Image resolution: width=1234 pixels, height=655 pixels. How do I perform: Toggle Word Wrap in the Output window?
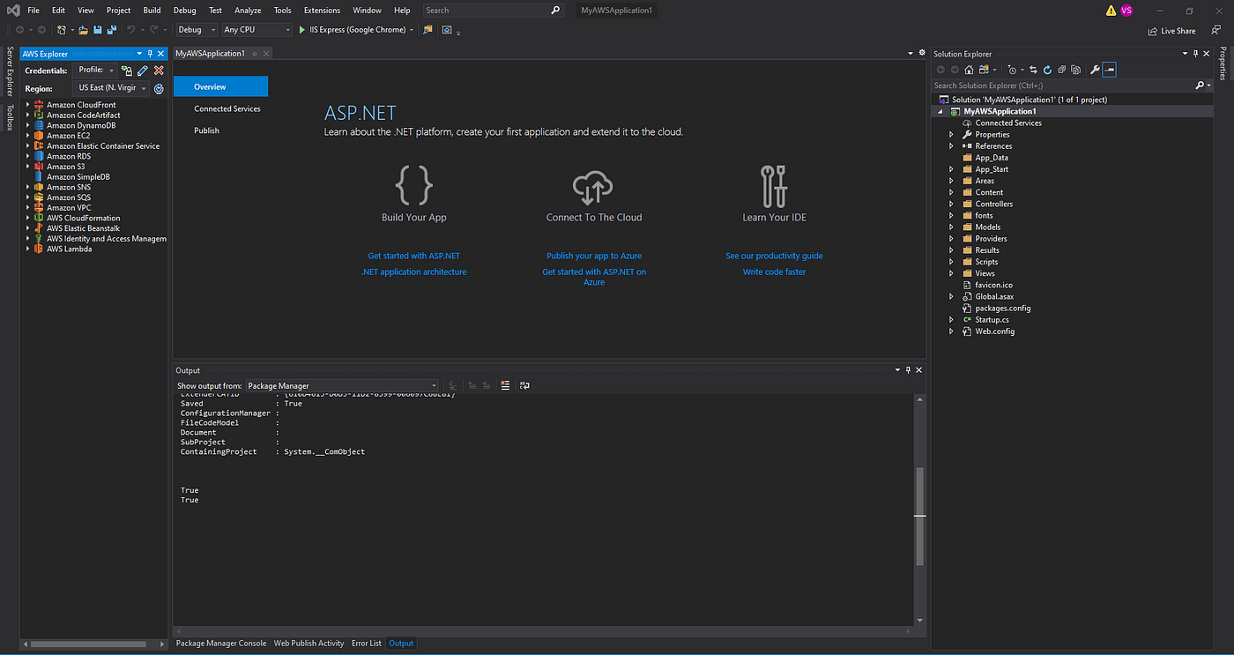(524, 385)
